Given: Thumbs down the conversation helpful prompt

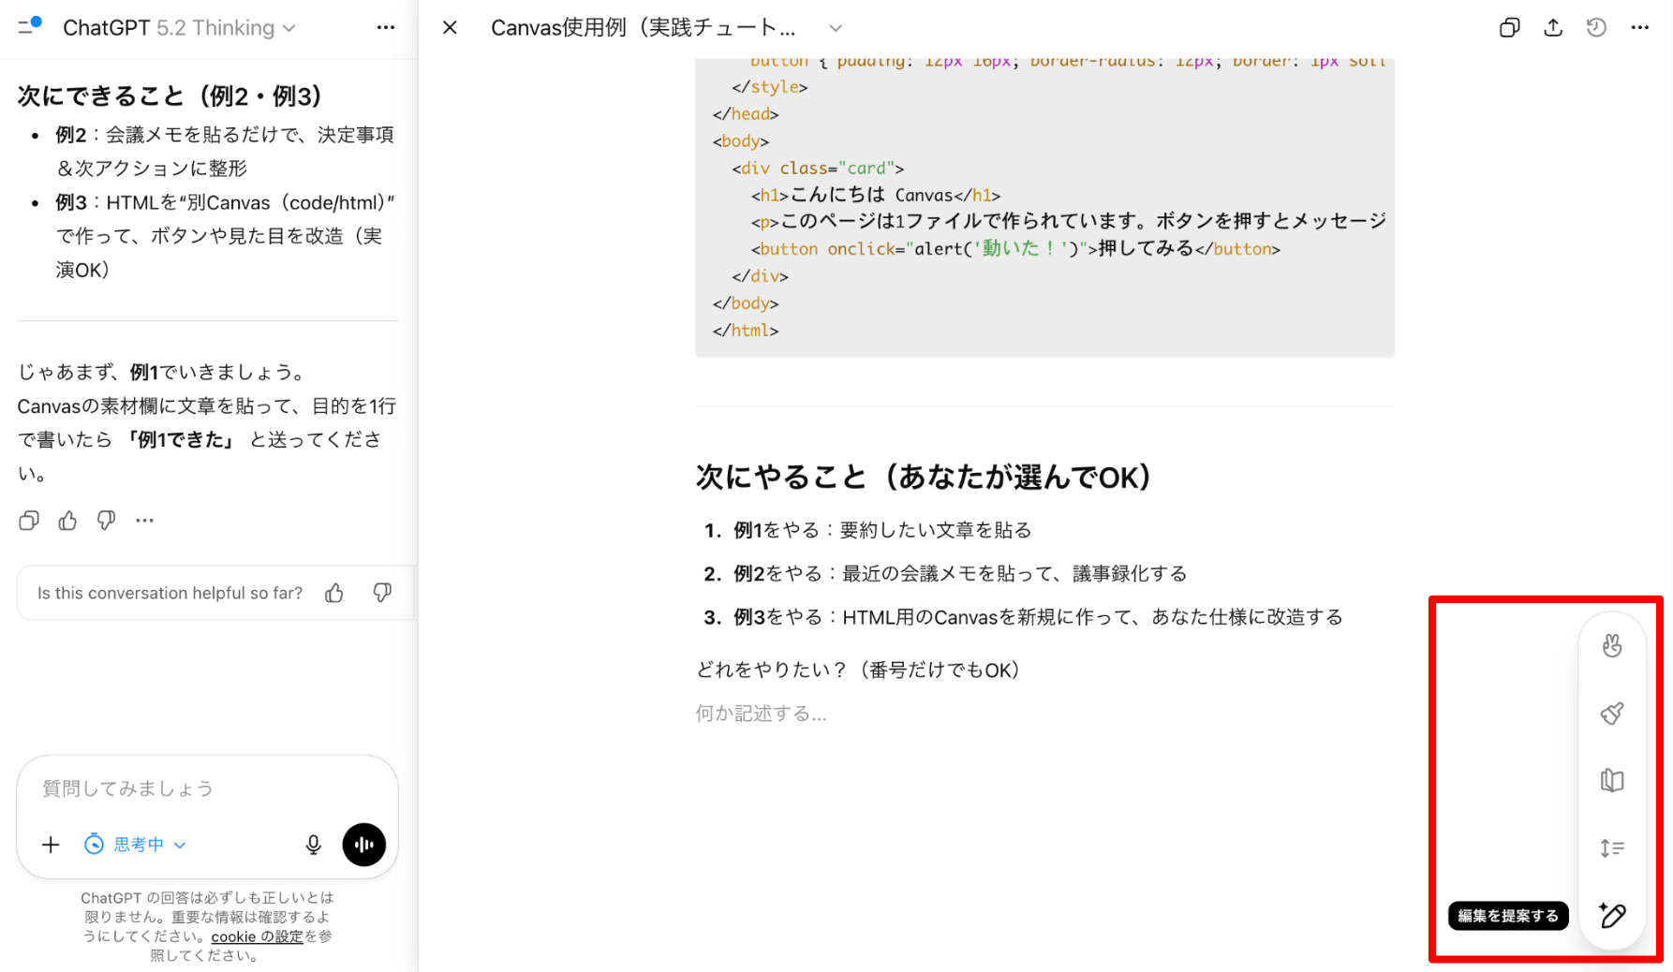Looking at the screenshot, I should pyautogui.click(x=382, y=593).
